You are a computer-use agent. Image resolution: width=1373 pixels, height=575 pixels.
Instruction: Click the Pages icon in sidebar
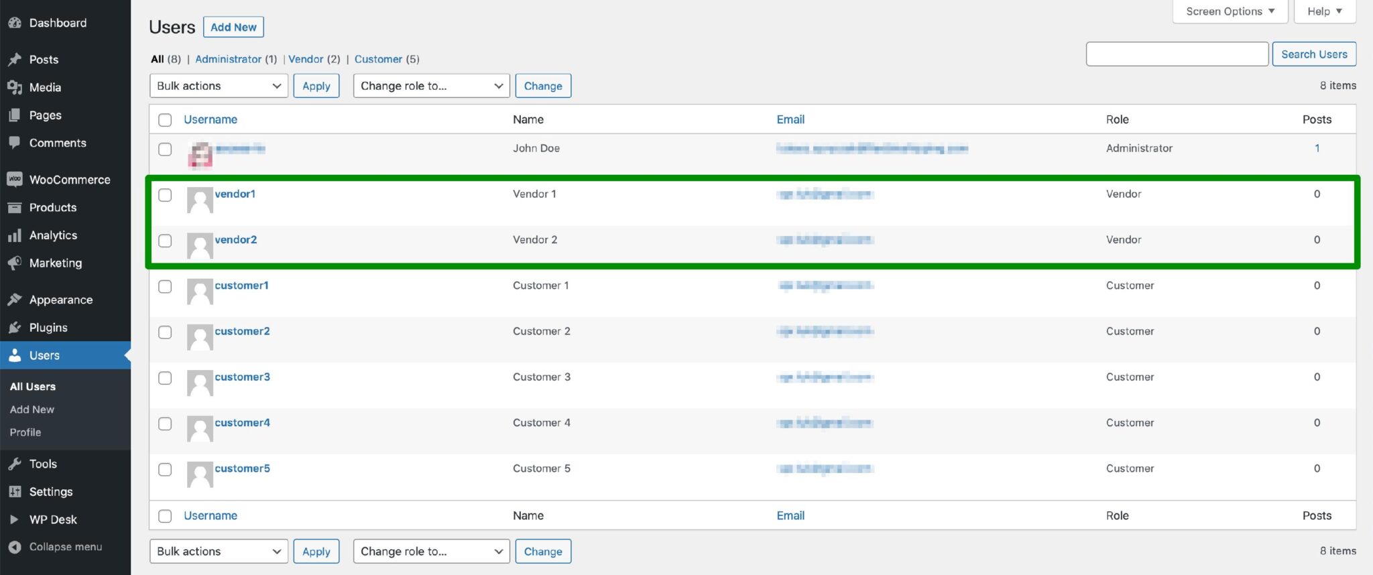click(x=15, y=115)
